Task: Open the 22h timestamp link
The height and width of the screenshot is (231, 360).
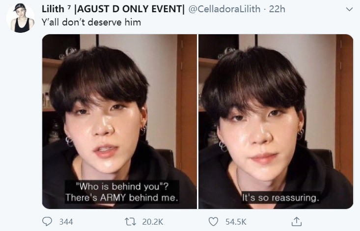Action: coord(277,9)
